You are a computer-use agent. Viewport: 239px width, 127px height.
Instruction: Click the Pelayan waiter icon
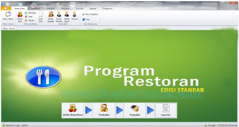tap(74, 16)
